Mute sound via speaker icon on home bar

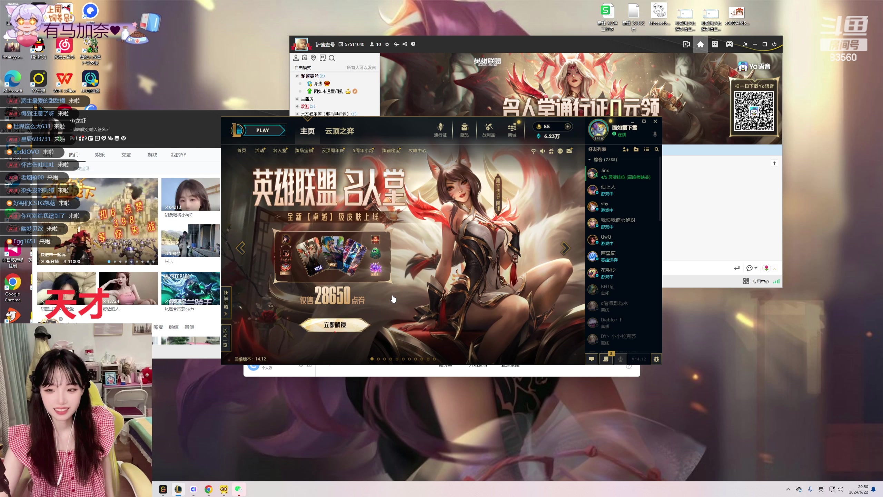[x=543, y=151]
